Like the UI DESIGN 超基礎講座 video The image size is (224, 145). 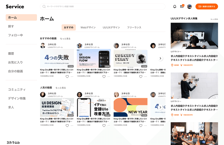click(x=67, y=125)
